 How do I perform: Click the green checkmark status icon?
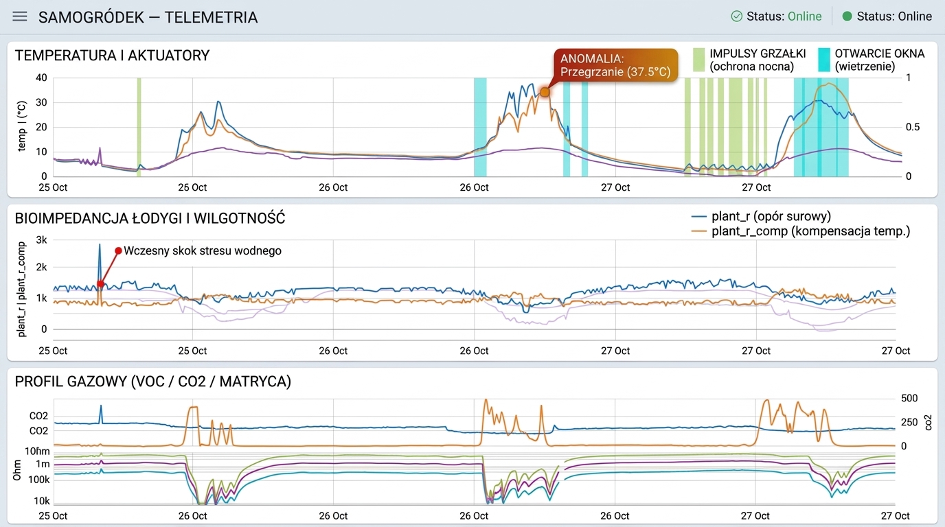point(737,16)
